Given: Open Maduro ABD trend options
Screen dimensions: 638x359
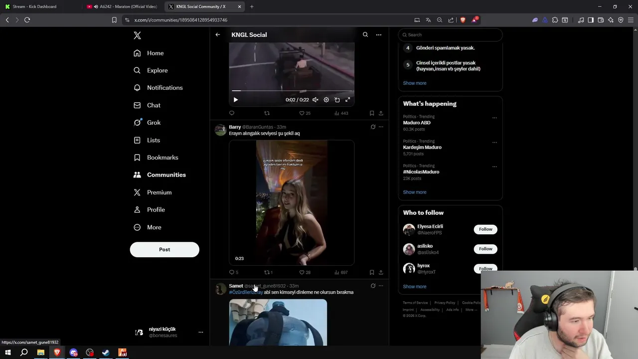Looking at the screenshot, I should [x=494, y=118].
